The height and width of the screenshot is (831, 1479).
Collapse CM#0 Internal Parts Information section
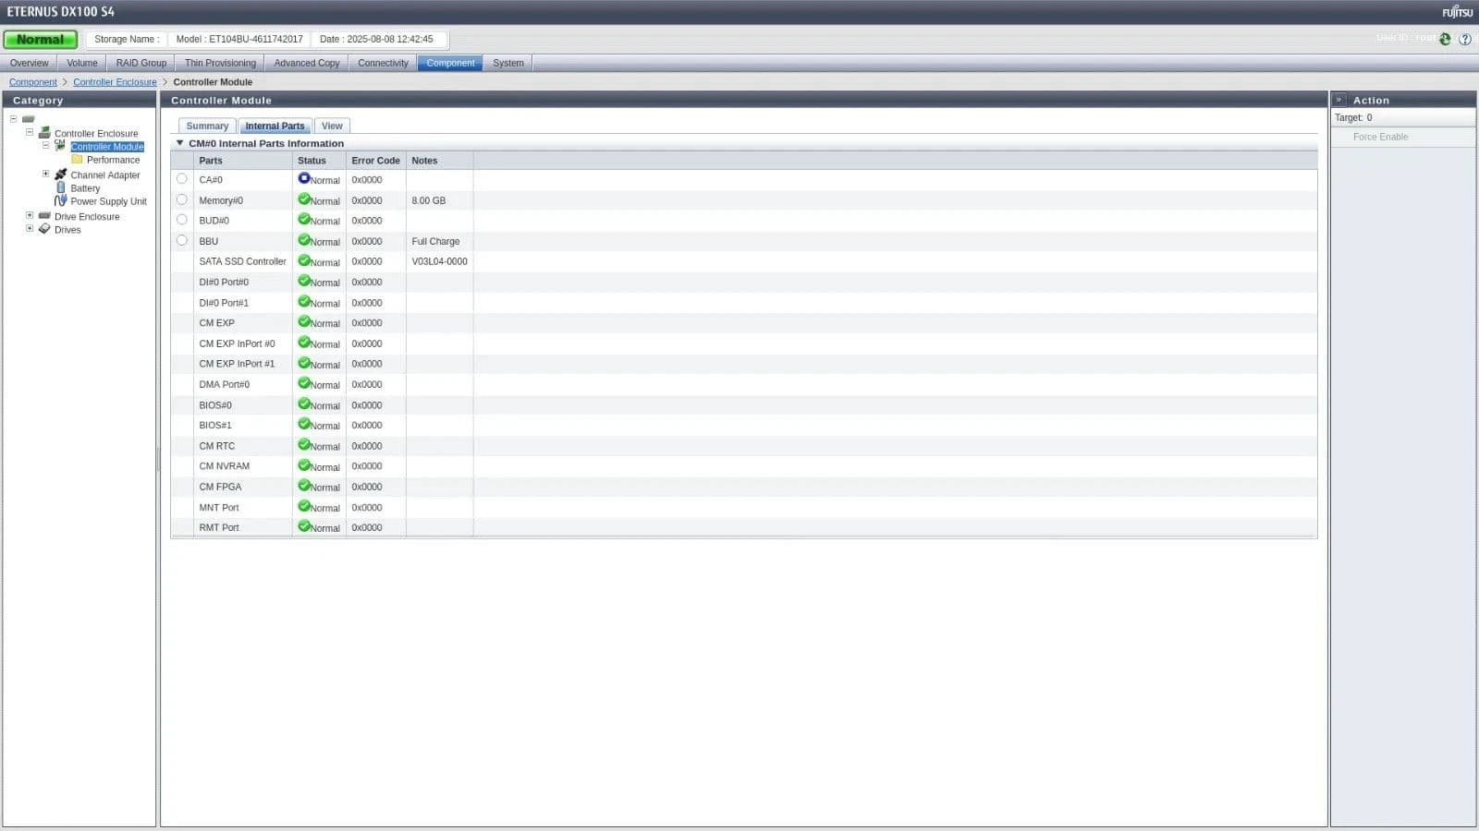tap(180, 143)
